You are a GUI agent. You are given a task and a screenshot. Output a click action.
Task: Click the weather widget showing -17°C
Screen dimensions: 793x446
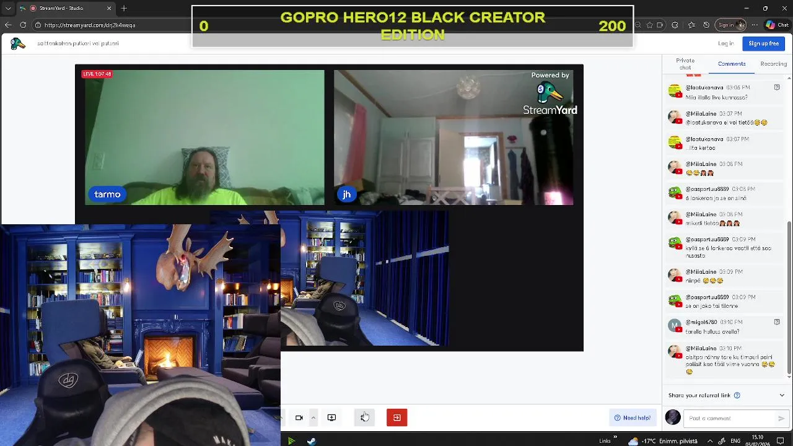coord(663,441)
